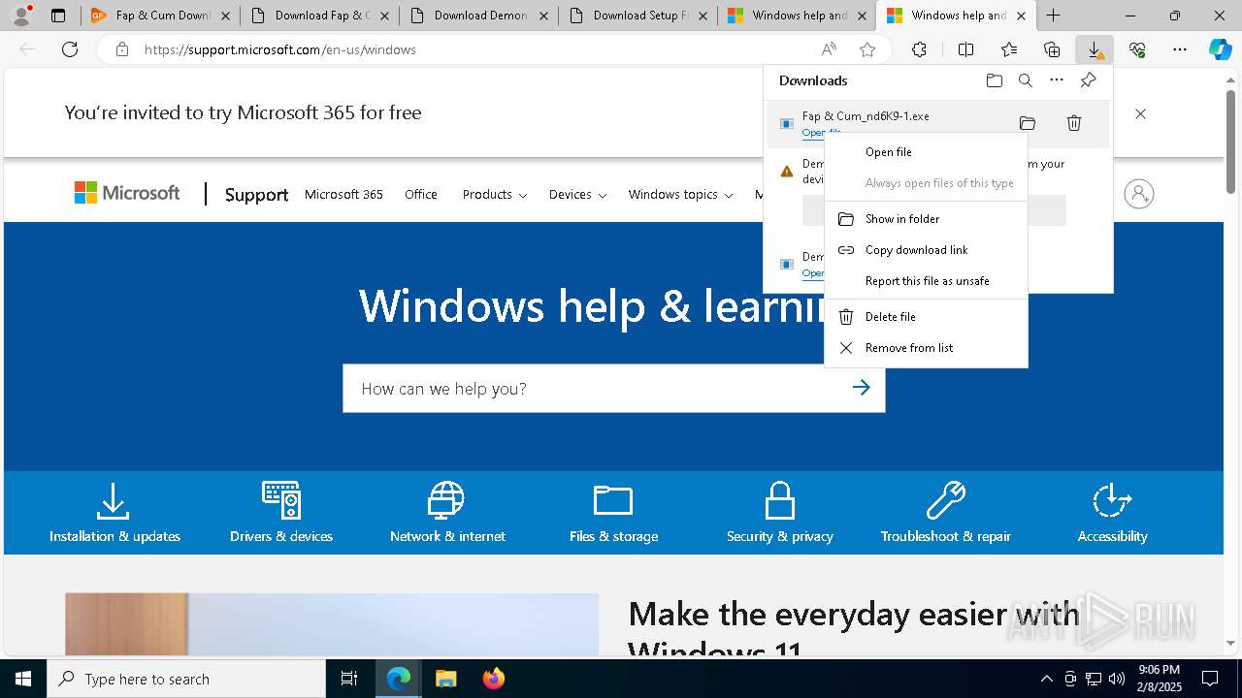1242x698 pixels.
Task: Pin the Downloads panel
Action: (x=1088, y=80)
